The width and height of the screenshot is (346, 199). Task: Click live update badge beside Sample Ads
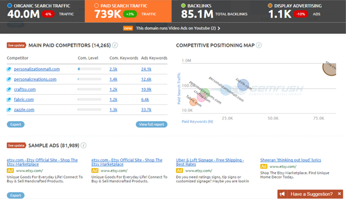pos(16,145)
